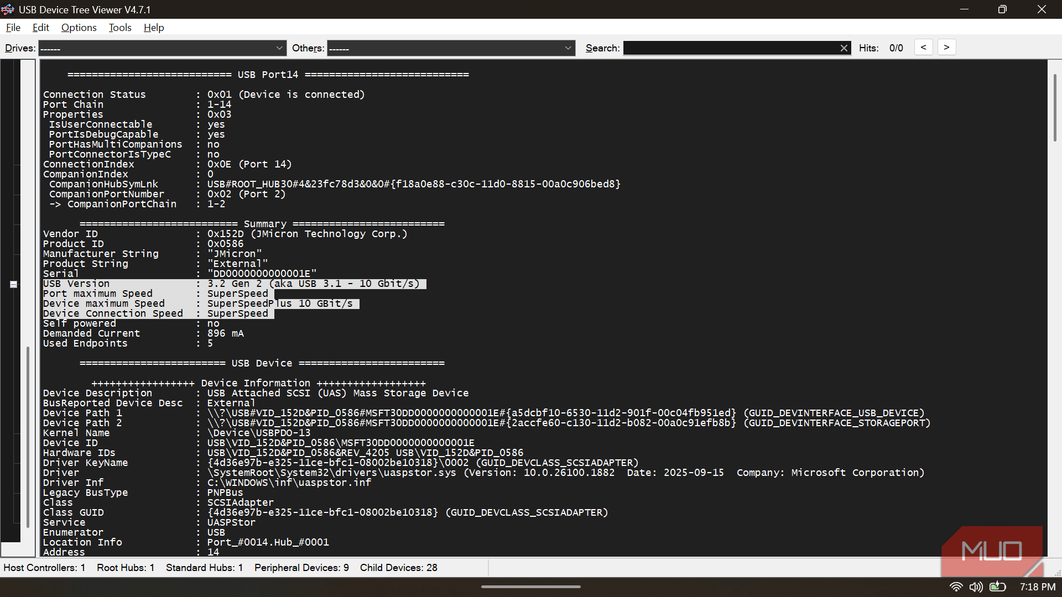
Task: Open the Edit menu
Action: (41, 28)
